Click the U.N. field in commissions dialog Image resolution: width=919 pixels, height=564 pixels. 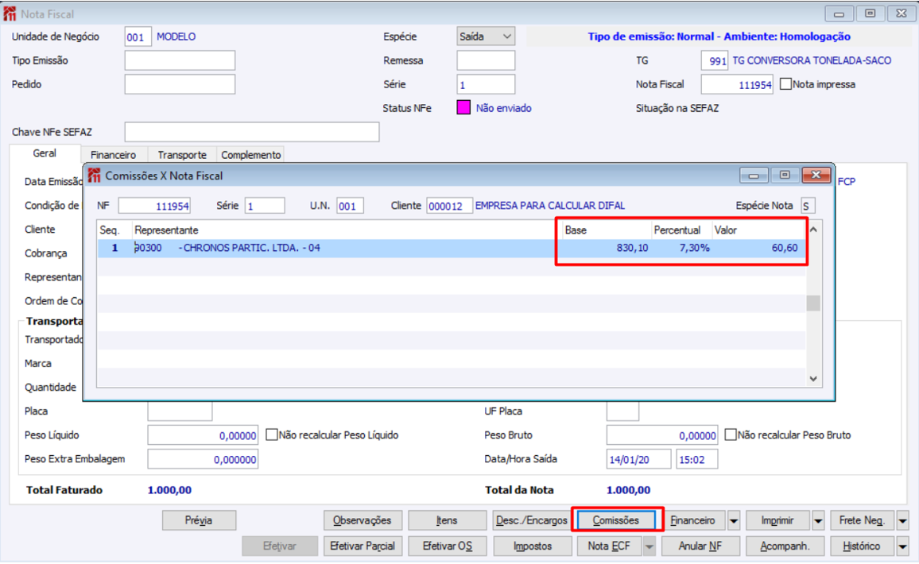pos(350,206)
